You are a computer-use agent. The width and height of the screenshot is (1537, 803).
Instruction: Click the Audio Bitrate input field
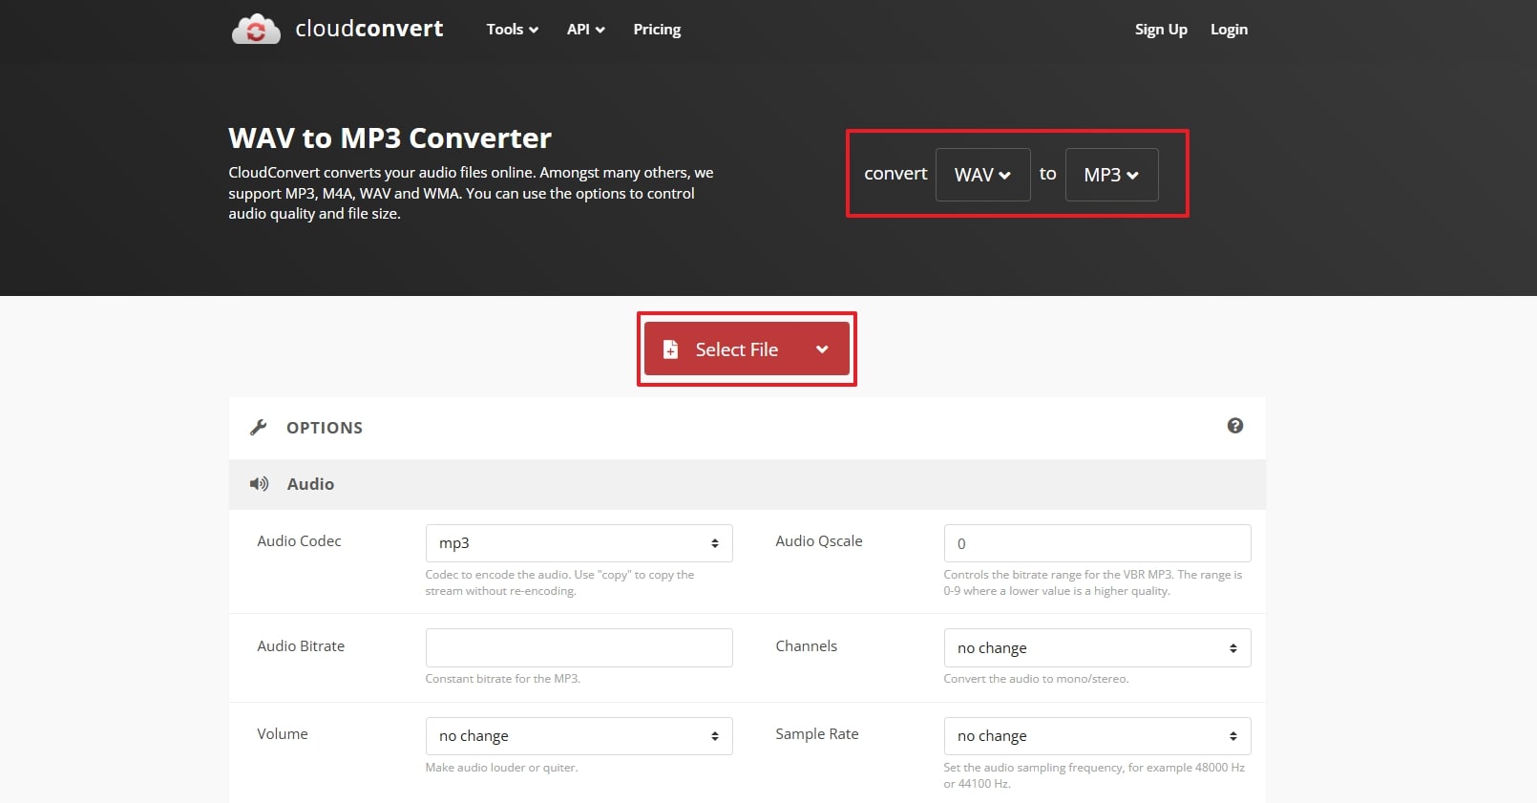(579, 647)
